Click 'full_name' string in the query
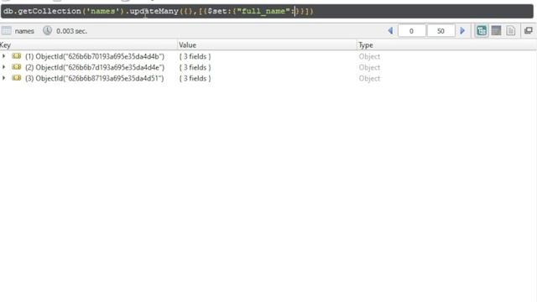537x302 pixels. pos(263,11)
